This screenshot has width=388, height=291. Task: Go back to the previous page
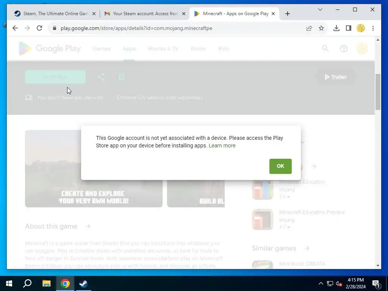[x=15, y=28]
